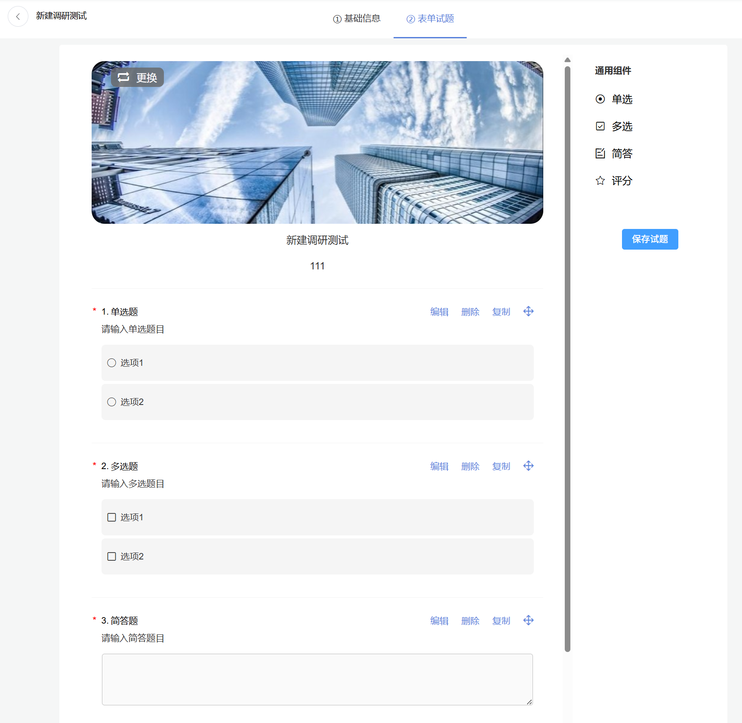Click the swap icon on the banner image
The height and width of the screenshot is (723, 742).
[x=123, y=77]
